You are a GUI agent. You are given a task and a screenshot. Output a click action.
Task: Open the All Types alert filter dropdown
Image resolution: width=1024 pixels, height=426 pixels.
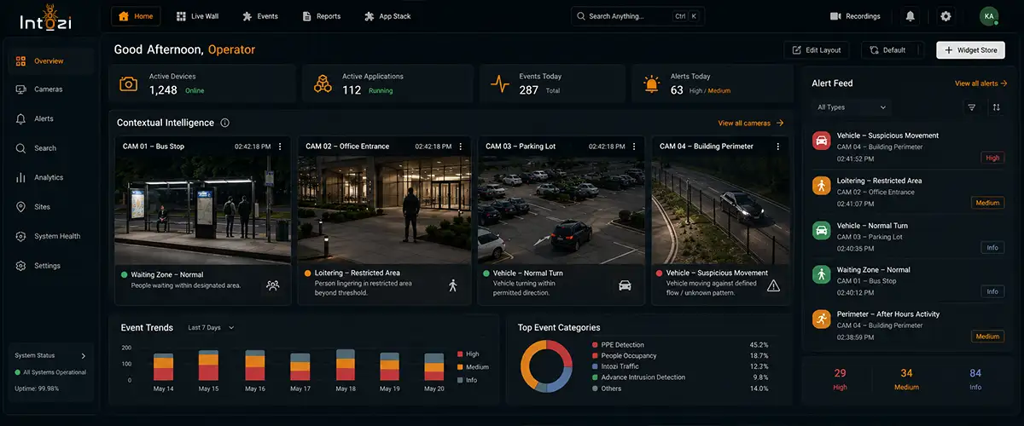pyautogui.click(x=852, y=107)
